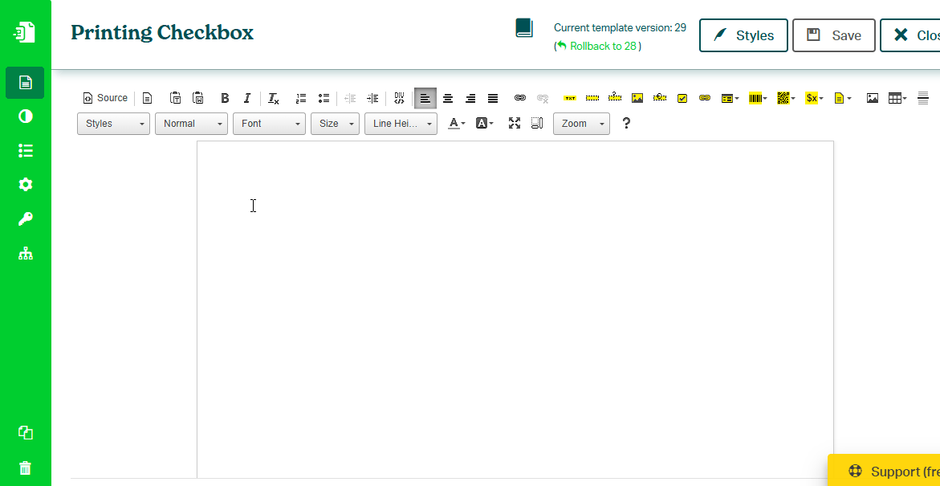This screenshot has height=486, width=940.
Task: Open the documentation book icon
Action: 524,29
